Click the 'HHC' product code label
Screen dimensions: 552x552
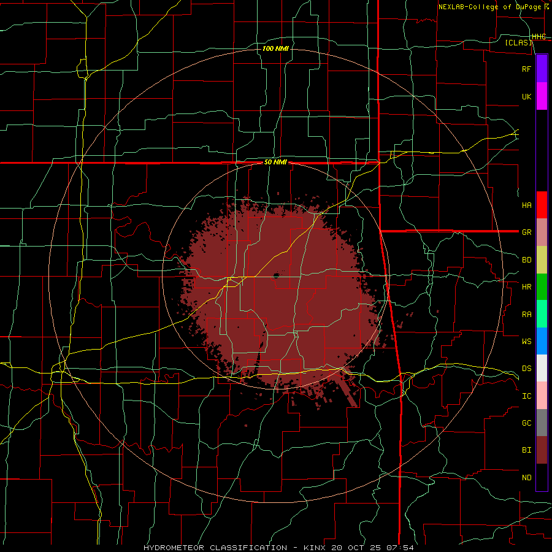539,37
